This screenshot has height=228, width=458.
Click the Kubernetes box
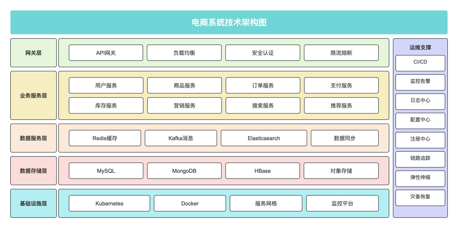[109, 204]
